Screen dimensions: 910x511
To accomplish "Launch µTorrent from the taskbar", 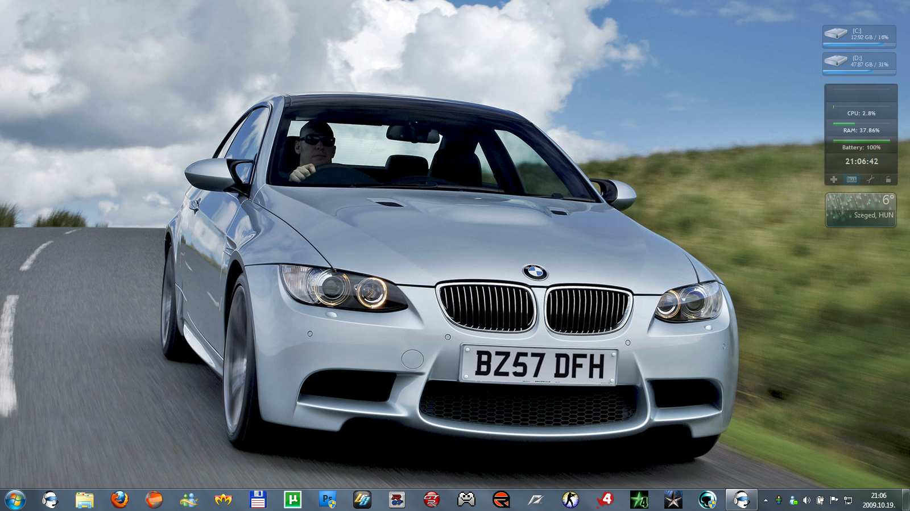I will tap(293, 500).
